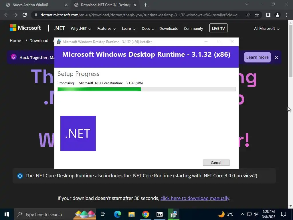Open 7-Zip from taskbar

click(x=160, y=214)
